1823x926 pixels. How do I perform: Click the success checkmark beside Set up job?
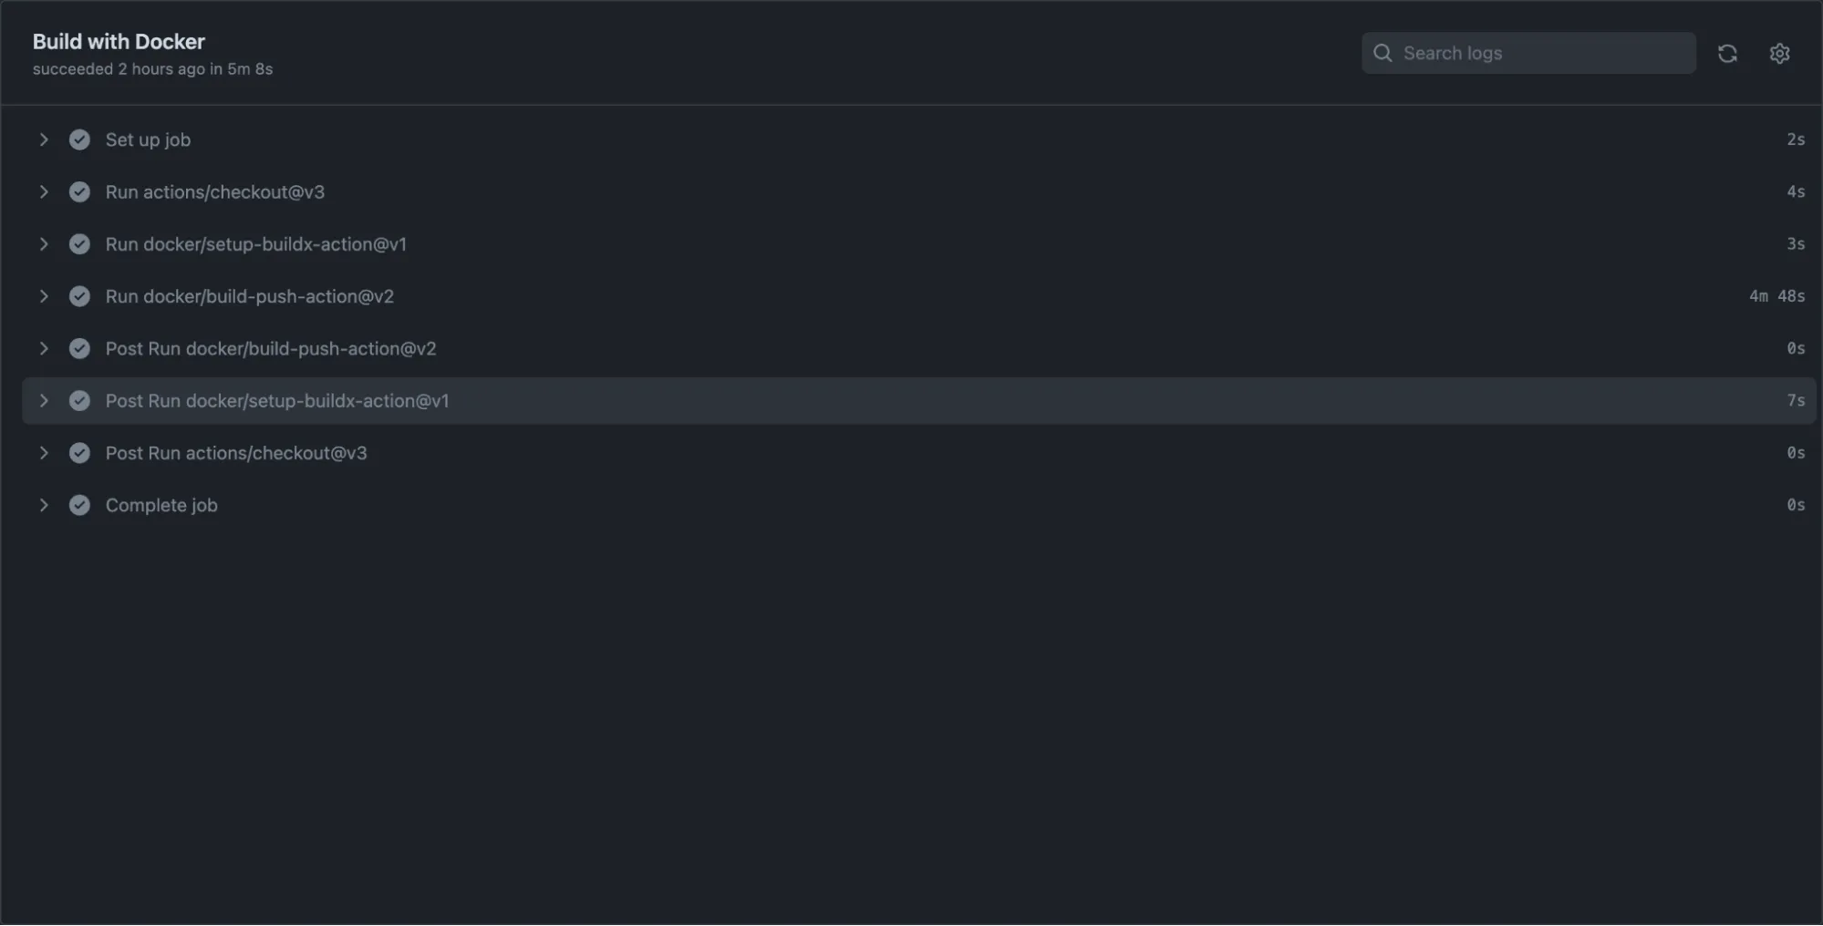(x=79, y=139)
